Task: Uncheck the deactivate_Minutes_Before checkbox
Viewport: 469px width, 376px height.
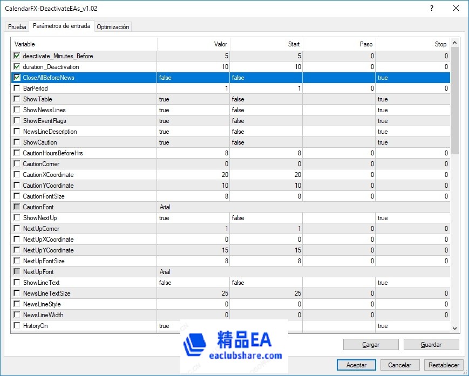Action: click(x=17, y=56)
